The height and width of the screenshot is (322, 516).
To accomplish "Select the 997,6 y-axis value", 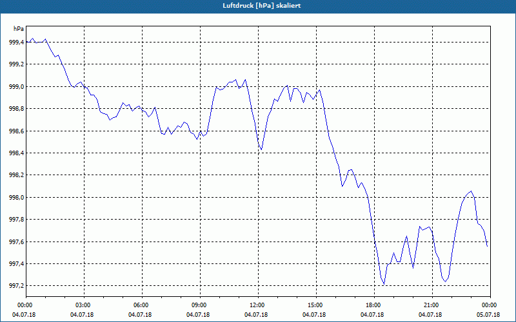I will pyautogui.click(x=16, y=242).
